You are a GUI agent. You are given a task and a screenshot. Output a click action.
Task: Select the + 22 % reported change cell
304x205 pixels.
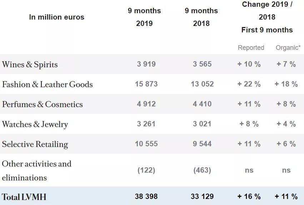coord(249,84)
